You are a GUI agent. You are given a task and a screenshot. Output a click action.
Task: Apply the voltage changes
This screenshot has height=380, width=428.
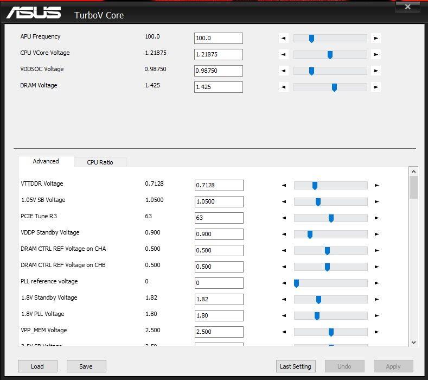coord(393,366)
